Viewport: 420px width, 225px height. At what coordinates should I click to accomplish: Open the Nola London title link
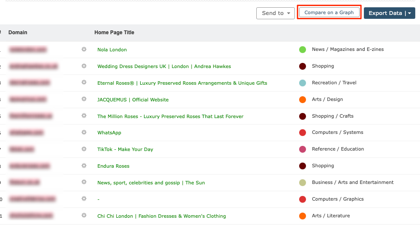tap(112, 50)
